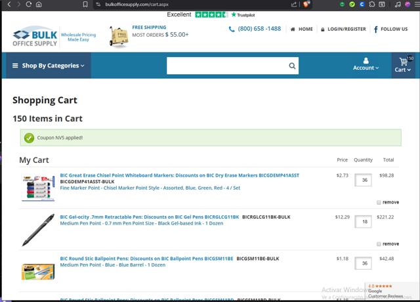Click the purple profile avatar icon
Viewport: 420px width, 302px height.
pos(408,5)
